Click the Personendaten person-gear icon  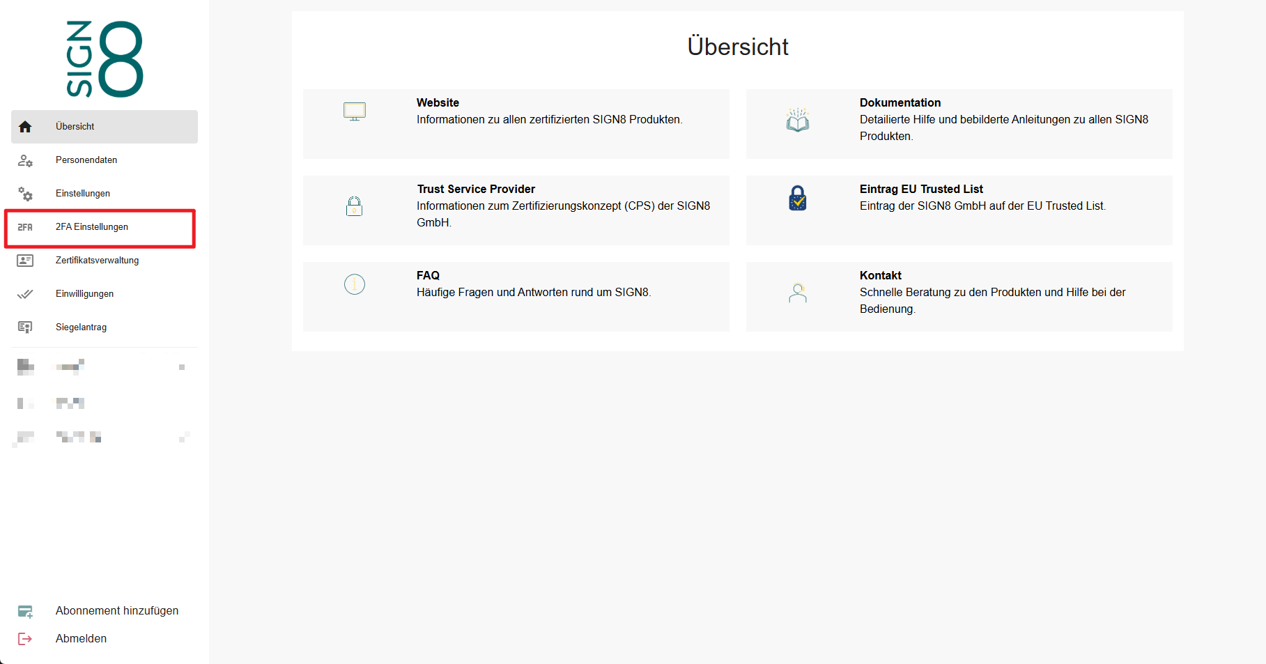pos(25,160)
